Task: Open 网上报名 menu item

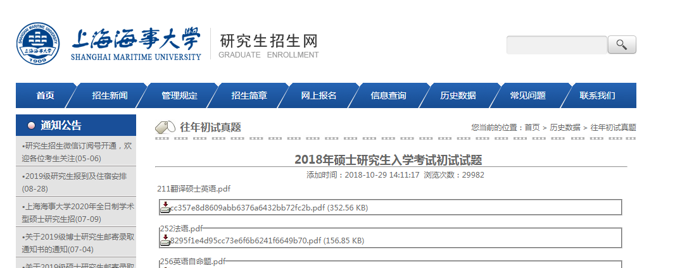Action: 319,96
